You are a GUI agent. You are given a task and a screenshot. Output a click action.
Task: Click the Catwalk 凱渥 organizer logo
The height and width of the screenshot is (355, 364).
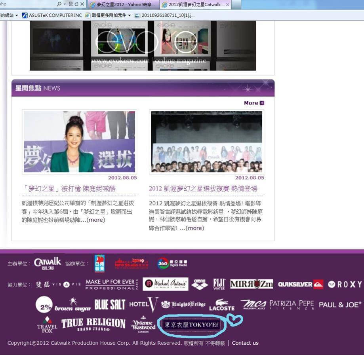pos(48,264)
